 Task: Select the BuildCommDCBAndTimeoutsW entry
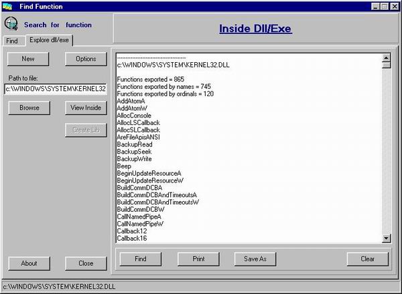(x=158, y=202)
